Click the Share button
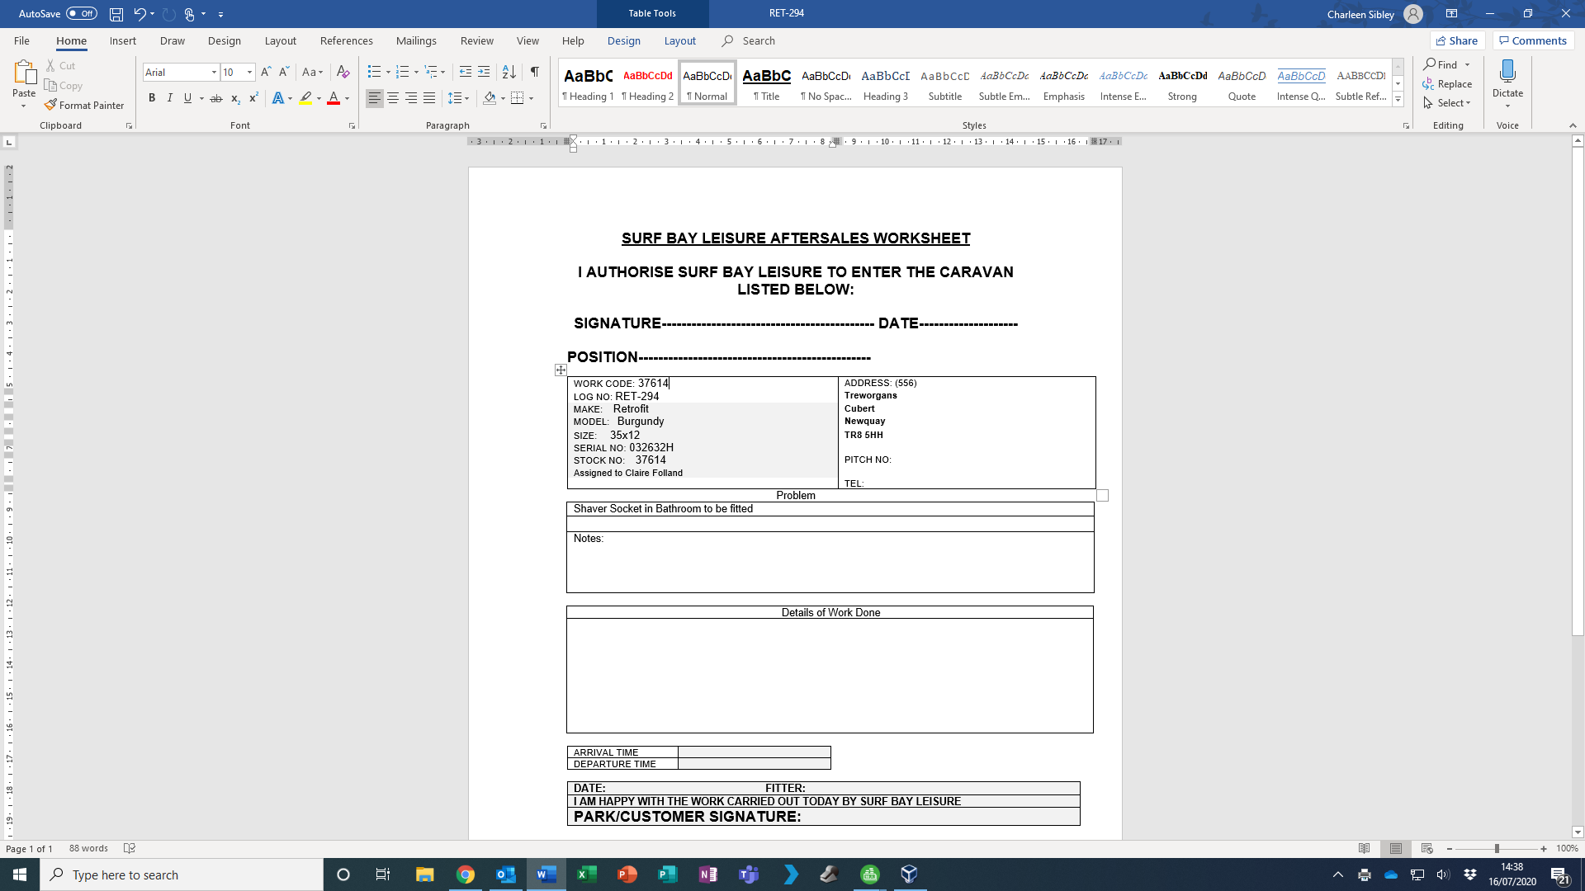The width and height of the screenshot is (1585, 891). tap(1457, 40)
